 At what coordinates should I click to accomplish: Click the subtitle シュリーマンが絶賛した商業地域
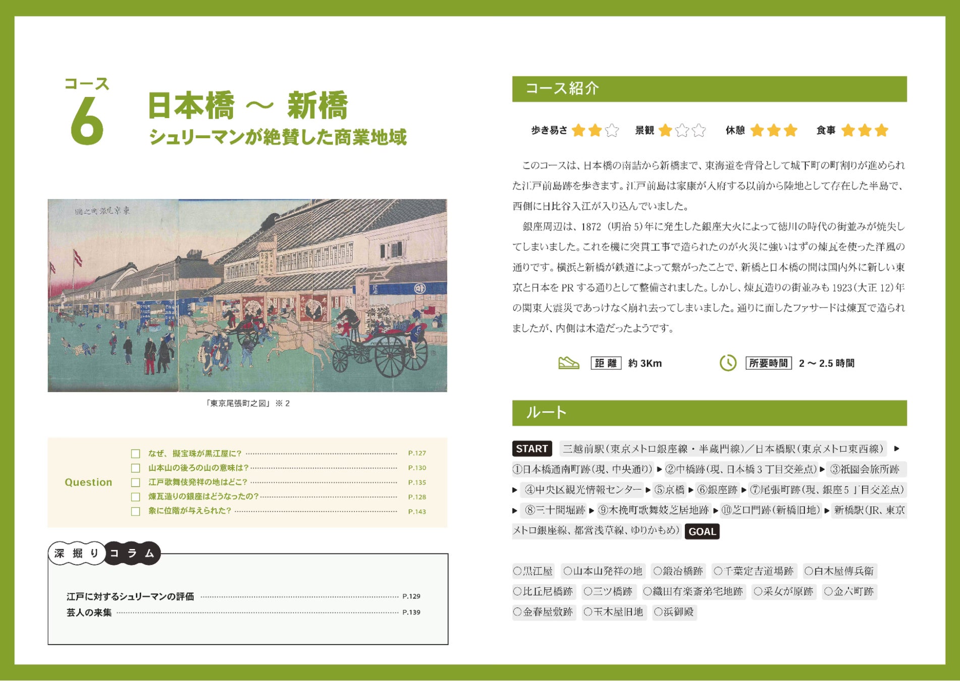(278, 137)
